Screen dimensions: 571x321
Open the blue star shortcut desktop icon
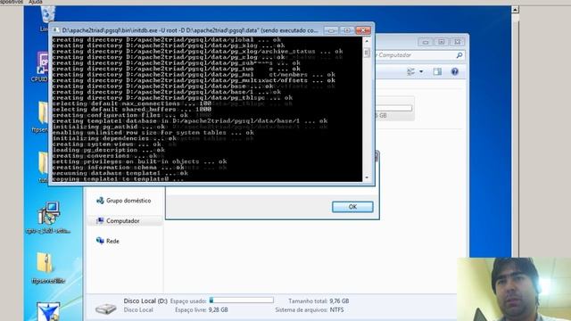click(48, 311)
